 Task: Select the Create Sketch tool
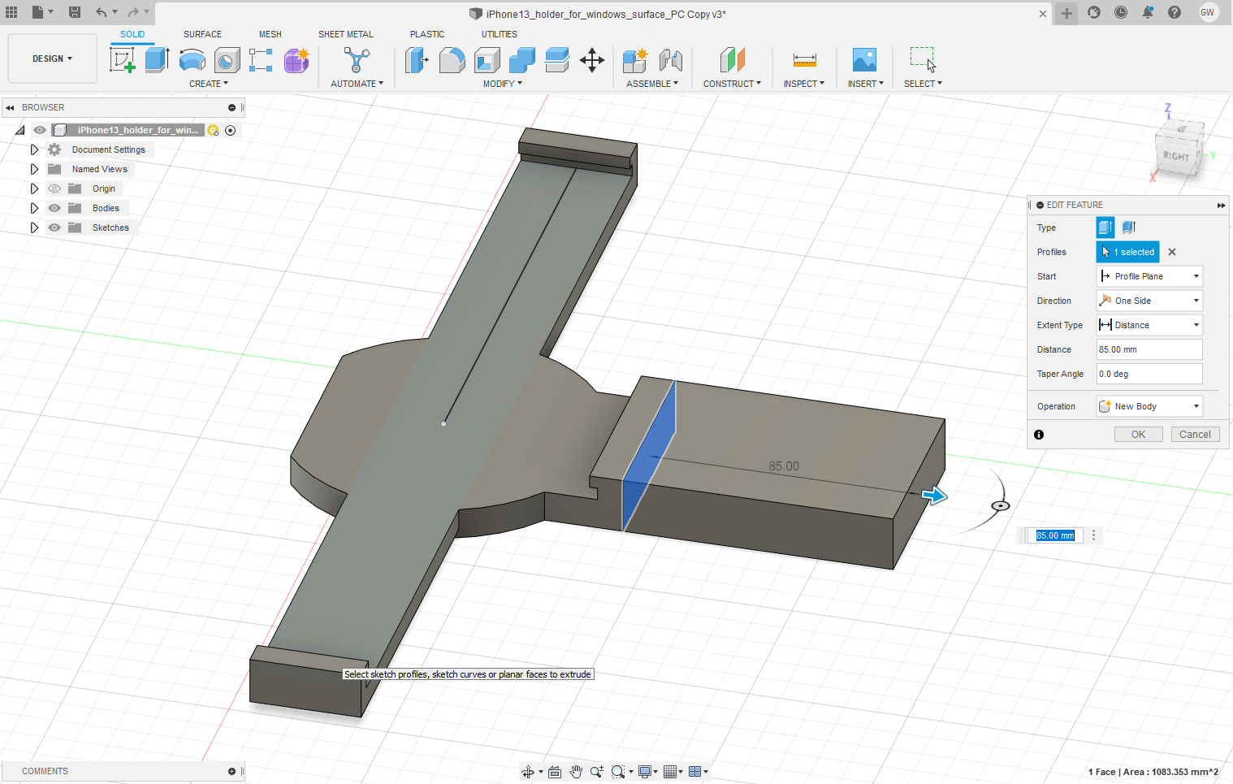click(x=123, y=60)
